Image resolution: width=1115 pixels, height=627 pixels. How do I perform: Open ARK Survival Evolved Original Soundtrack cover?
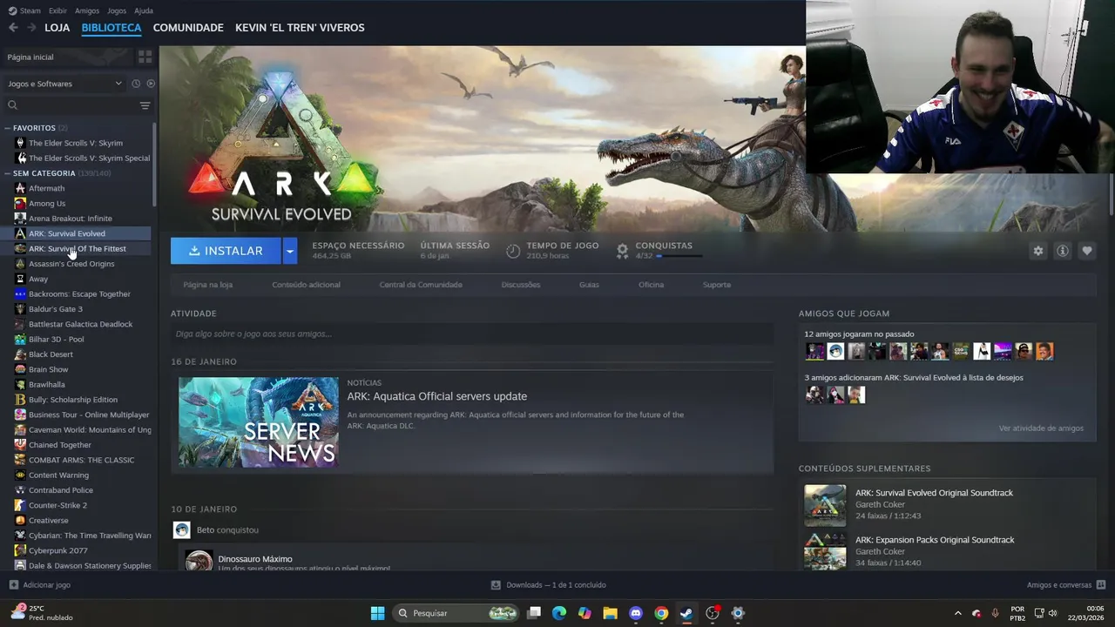pos(825,505)
